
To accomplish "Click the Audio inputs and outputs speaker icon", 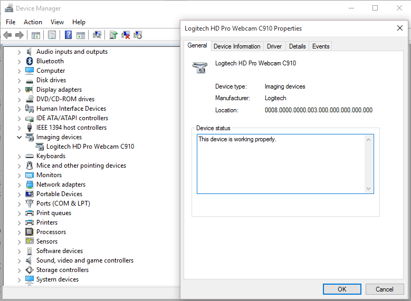I will click(x=30, y=52).
